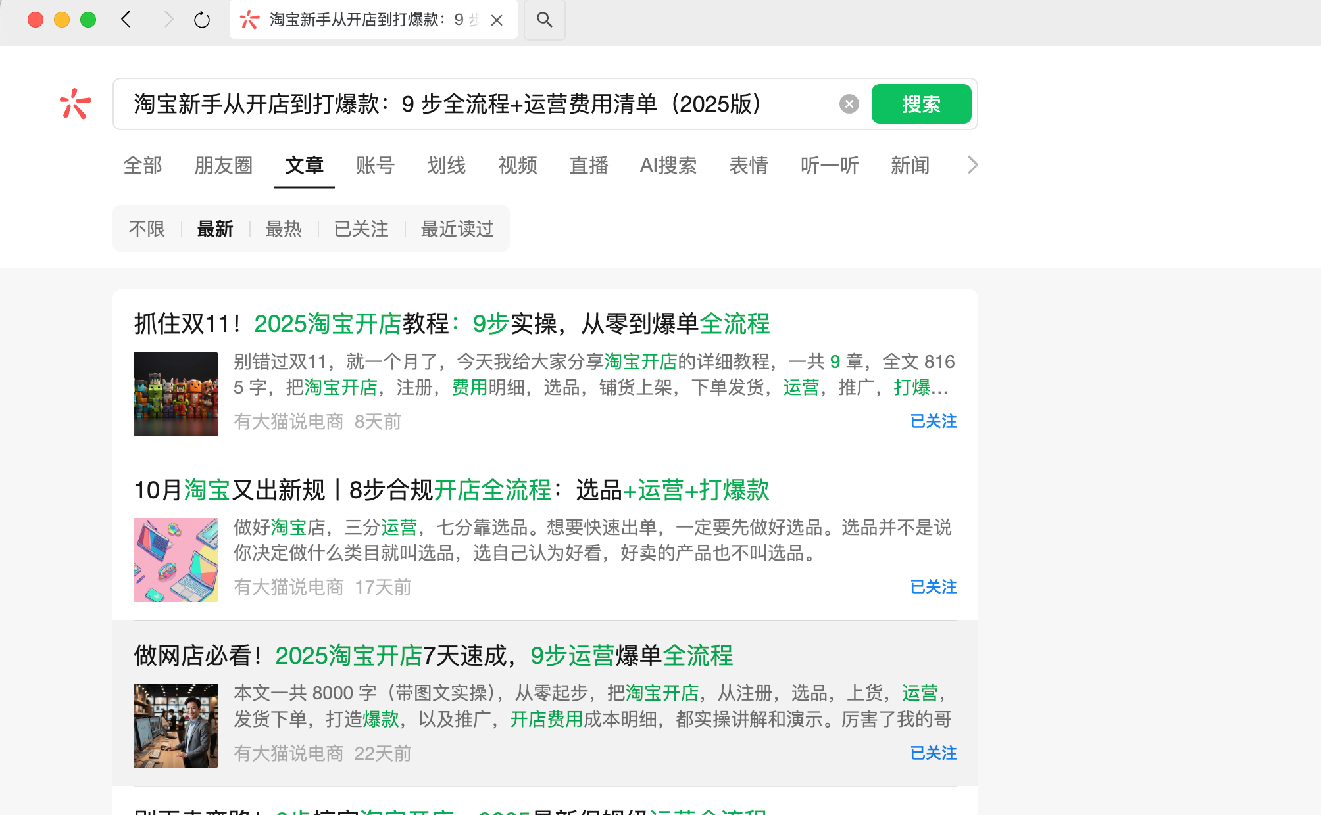Open the 10月淘宝又出新规 article link

point(451,490)
